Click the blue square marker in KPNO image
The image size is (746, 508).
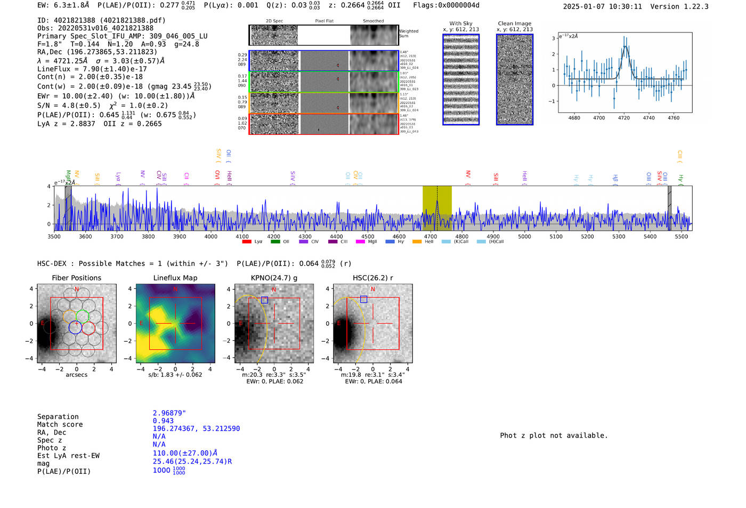264,300
